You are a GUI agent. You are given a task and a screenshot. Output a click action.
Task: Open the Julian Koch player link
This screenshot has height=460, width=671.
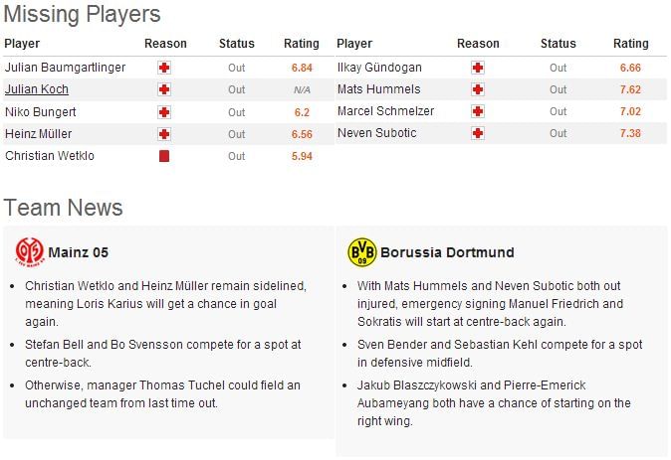pyautogui.click(x=37, y=89)
